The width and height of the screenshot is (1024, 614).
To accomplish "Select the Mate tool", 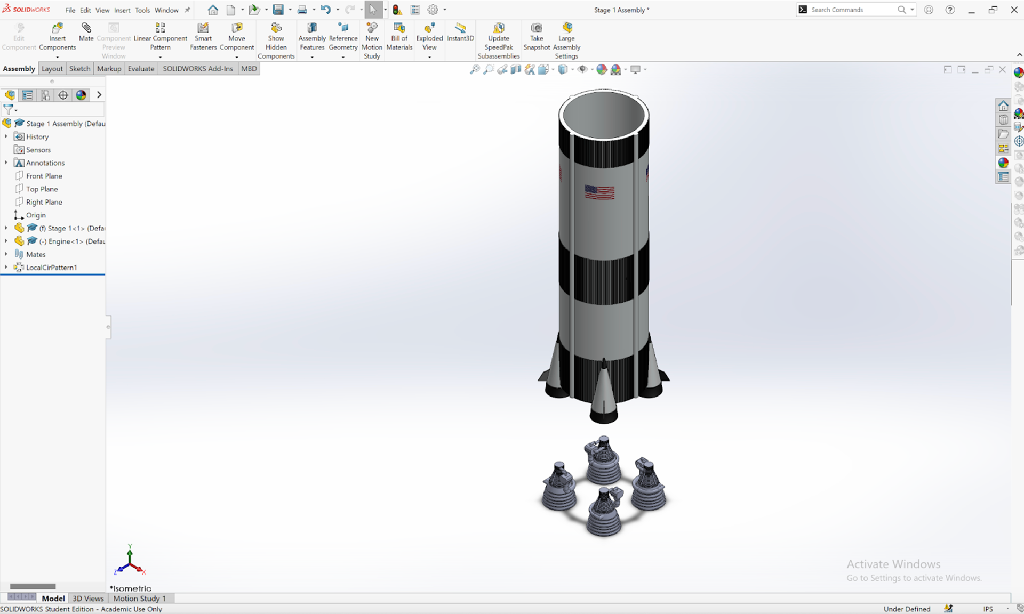I will 86,32.
